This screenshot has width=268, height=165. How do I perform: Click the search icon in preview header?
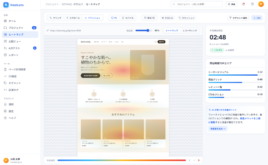coord(156,42)
